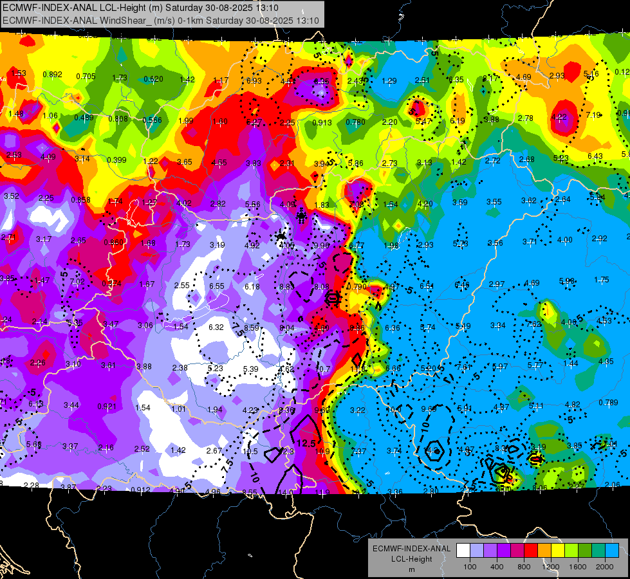Select the LCL-Height title line at top
Viewport: 630px width, 579px height.
click(141, 8)
